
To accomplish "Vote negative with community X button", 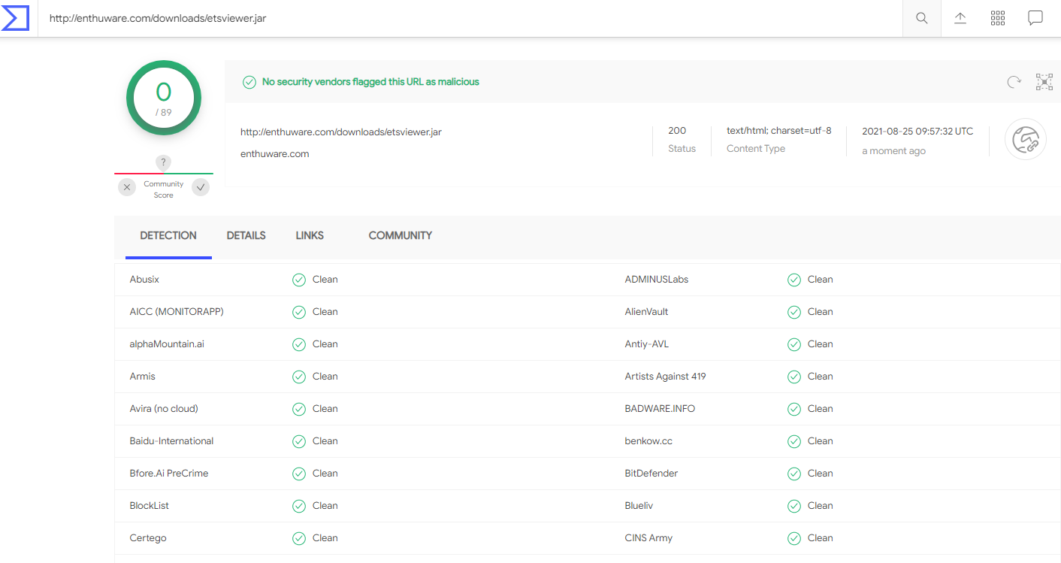I will [127, 187].
